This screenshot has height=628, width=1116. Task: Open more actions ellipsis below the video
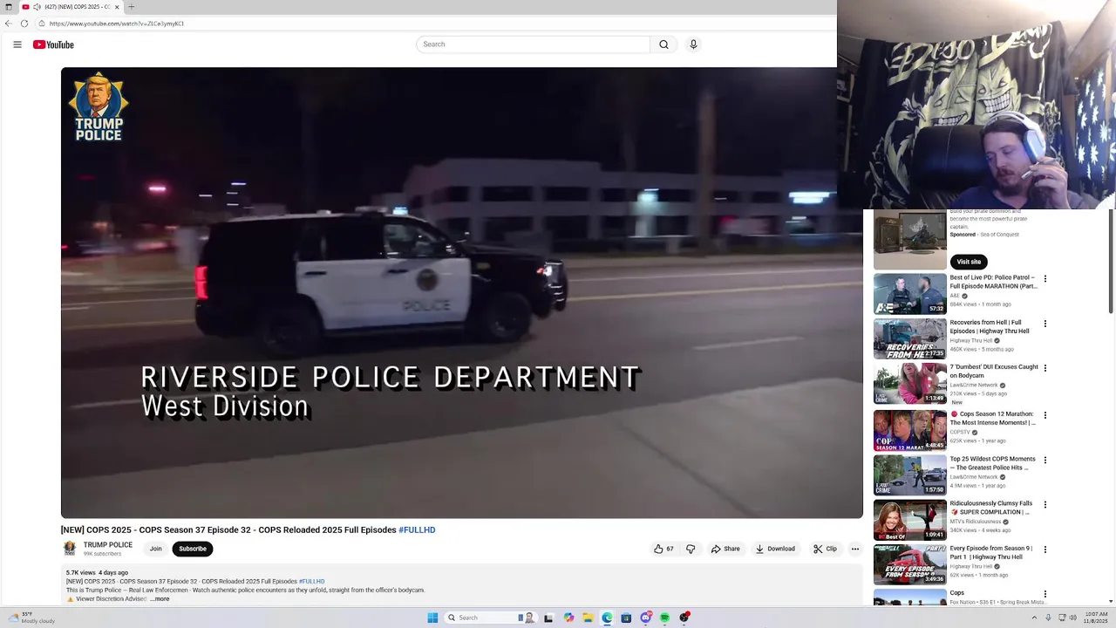click(855, 549)
